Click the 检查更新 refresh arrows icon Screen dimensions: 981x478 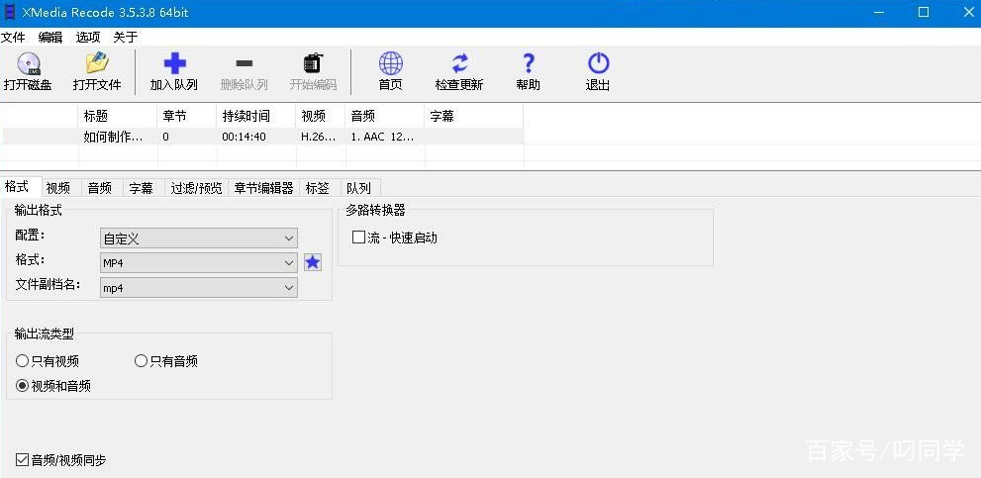[459, 64]
